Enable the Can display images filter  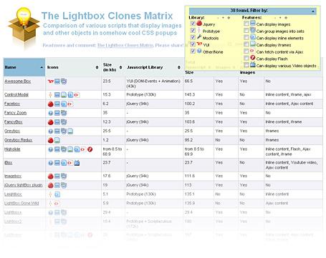pos(246,24)
